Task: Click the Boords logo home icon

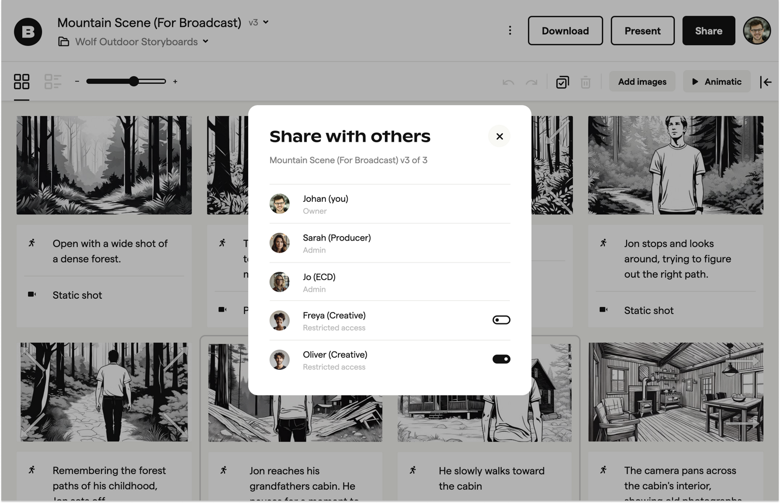Action: pyautogui.click(x=28, y=32)
